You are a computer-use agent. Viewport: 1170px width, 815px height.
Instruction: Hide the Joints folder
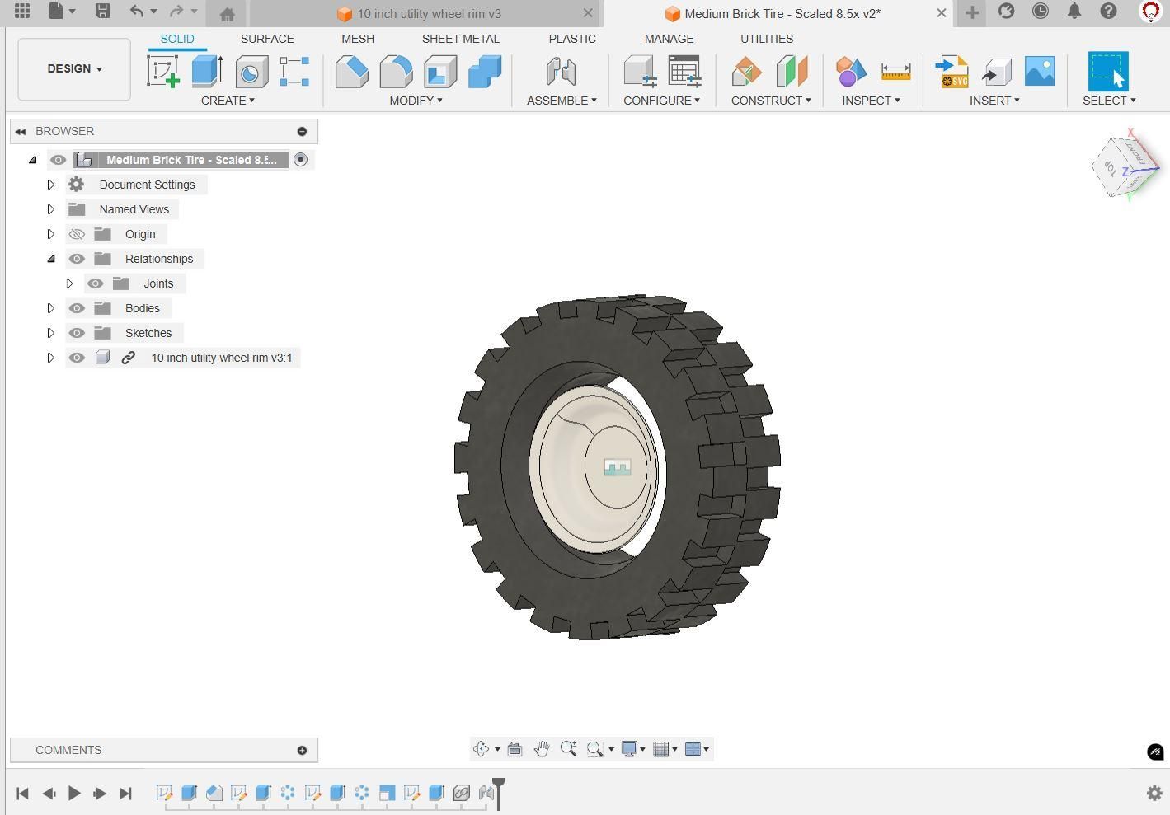[x=96, y=283]
